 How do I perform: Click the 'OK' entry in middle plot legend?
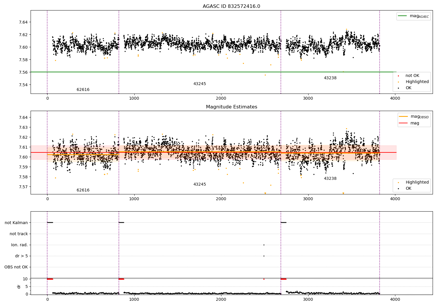[x=408, y=189]
